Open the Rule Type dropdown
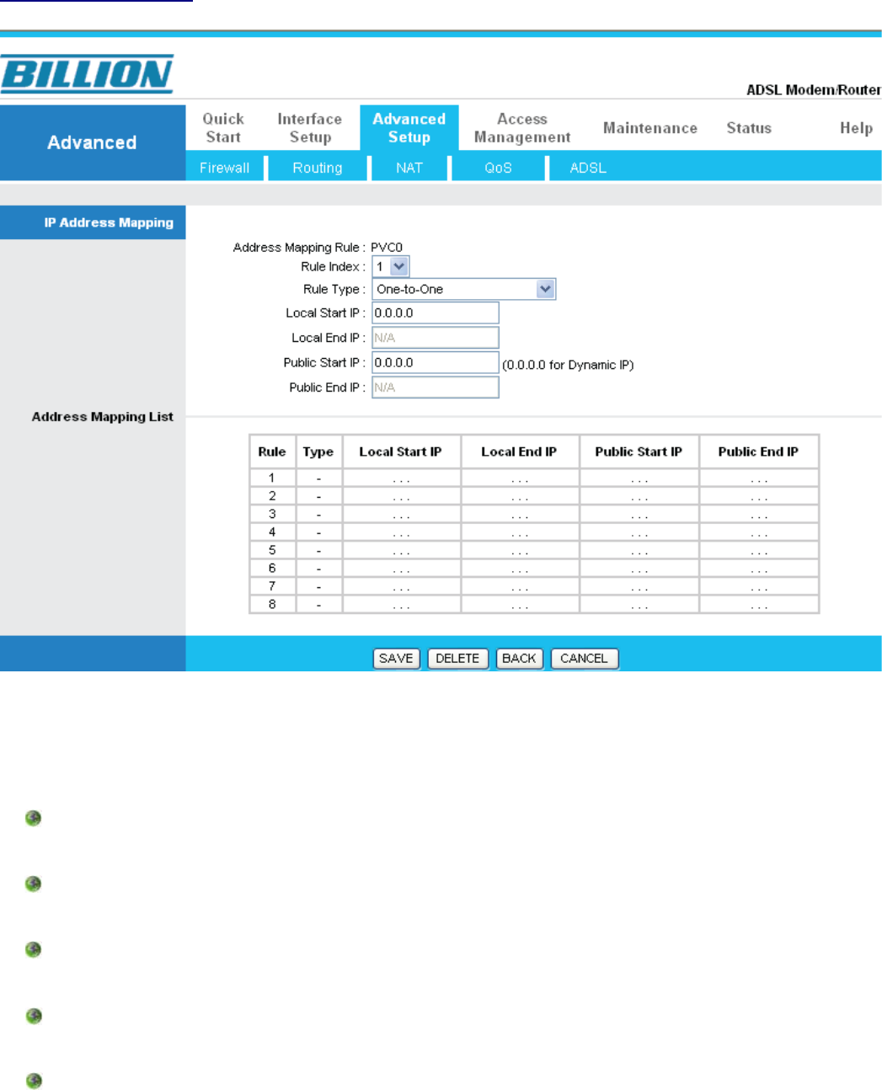The width and height of the screenshot is (882, 1090). pos(464,289)
